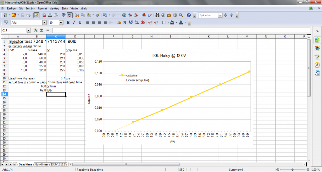Viewport: 322px width, 172px height.
Task: Toggle Bold formatting
Action: (68, 23)
